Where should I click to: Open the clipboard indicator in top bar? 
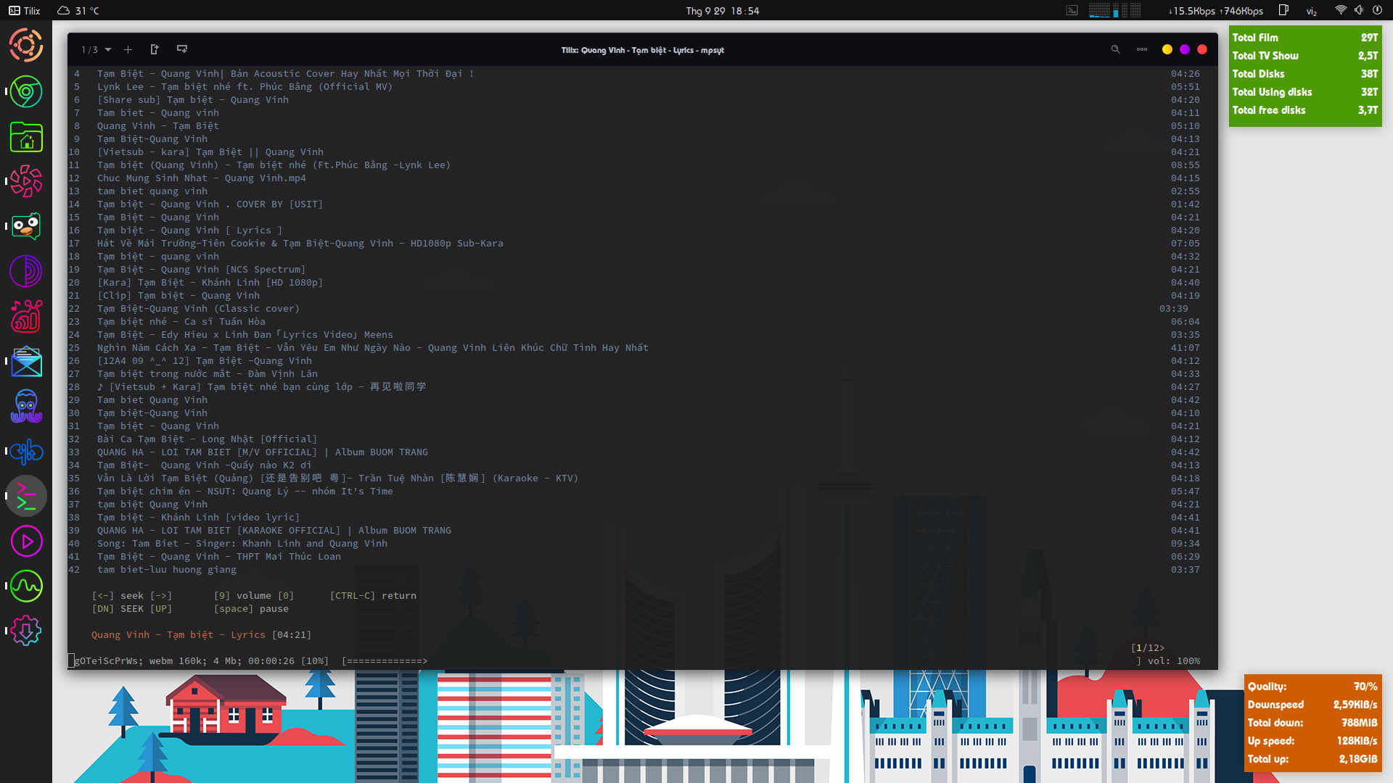[x=1283, y=10]
